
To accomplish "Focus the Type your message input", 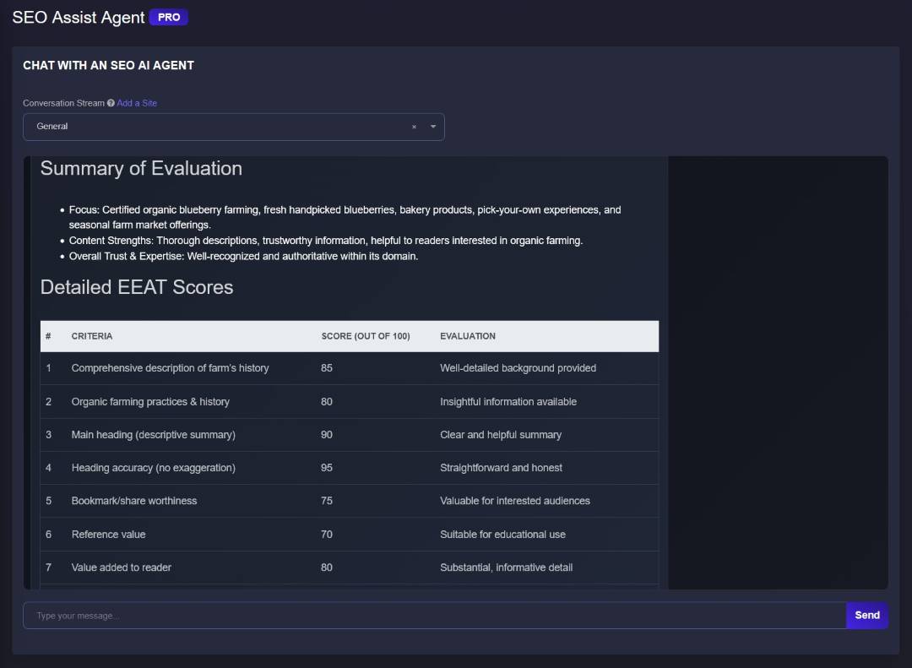I will 435,615.
